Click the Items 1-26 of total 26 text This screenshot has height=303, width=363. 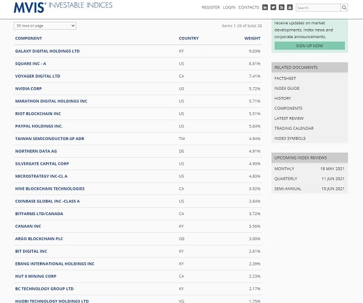[x=242, y=25]
